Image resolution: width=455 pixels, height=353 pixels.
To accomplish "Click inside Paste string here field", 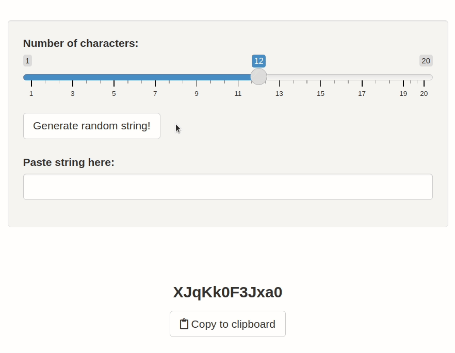I will coord(228,187).
